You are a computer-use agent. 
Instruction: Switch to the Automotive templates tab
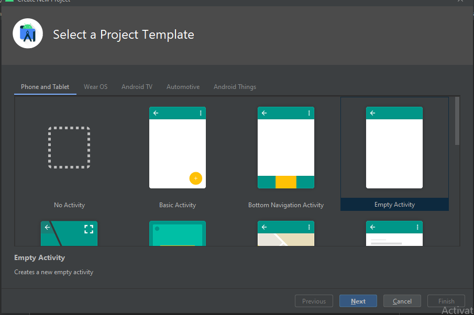(x=183, y=87)
